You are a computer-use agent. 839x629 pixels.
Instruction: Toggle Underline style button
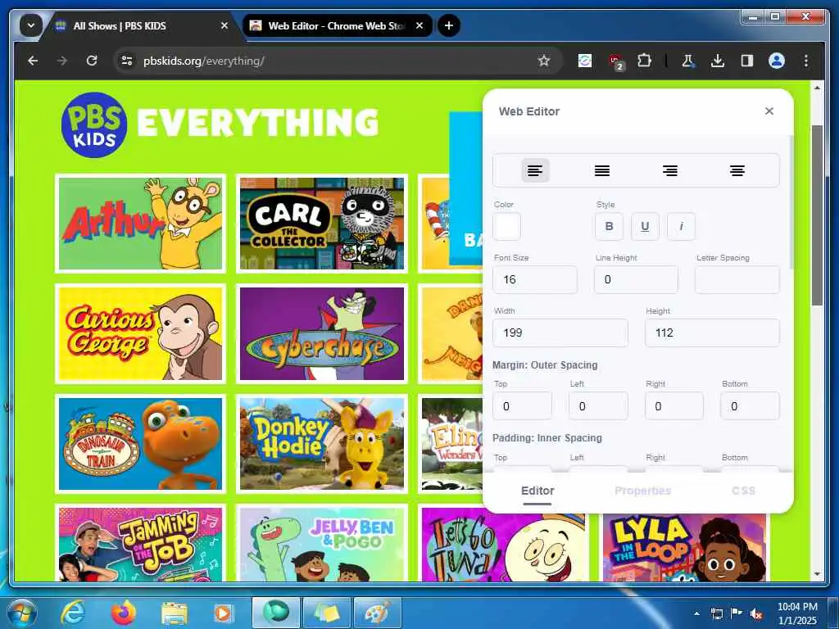click(645, 226)
